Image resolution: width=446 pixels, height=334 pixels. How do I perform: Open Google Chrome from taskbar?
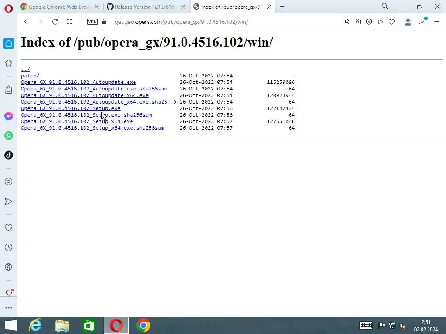tap(143, 325)
